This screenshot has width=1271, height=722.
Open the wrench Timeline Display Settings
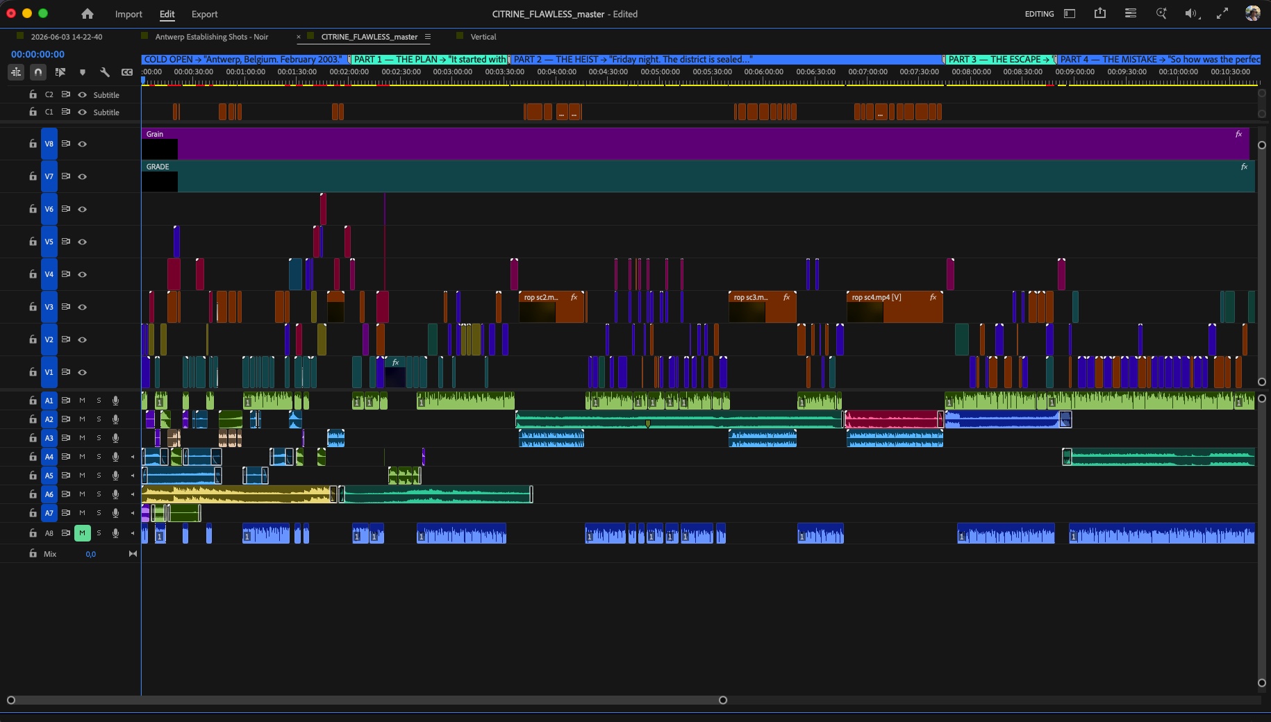tap(105, 72)
